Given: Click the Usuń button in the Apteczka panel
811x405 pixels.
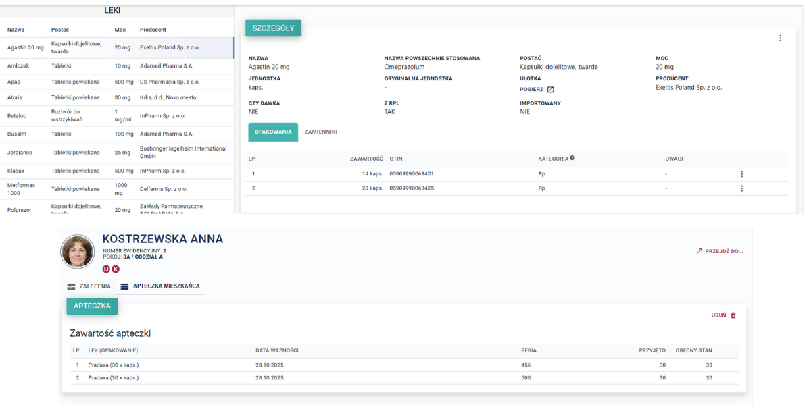Looking at the screenshot, I should point(718,315).
